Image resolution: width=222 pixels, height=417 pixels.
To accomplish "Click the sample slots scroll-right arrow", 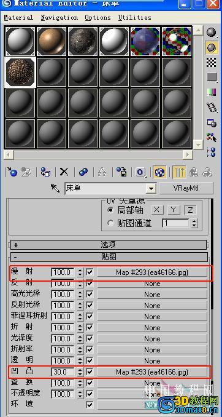I will point(188,155).
